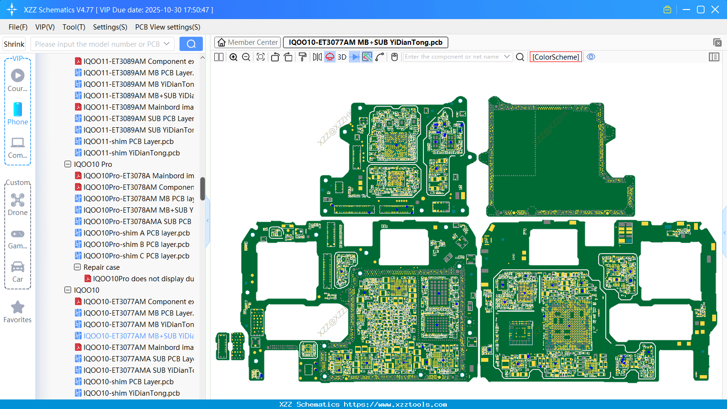
Task: Open the yellow briefcase icon in title bar
Action: (667, 10)
